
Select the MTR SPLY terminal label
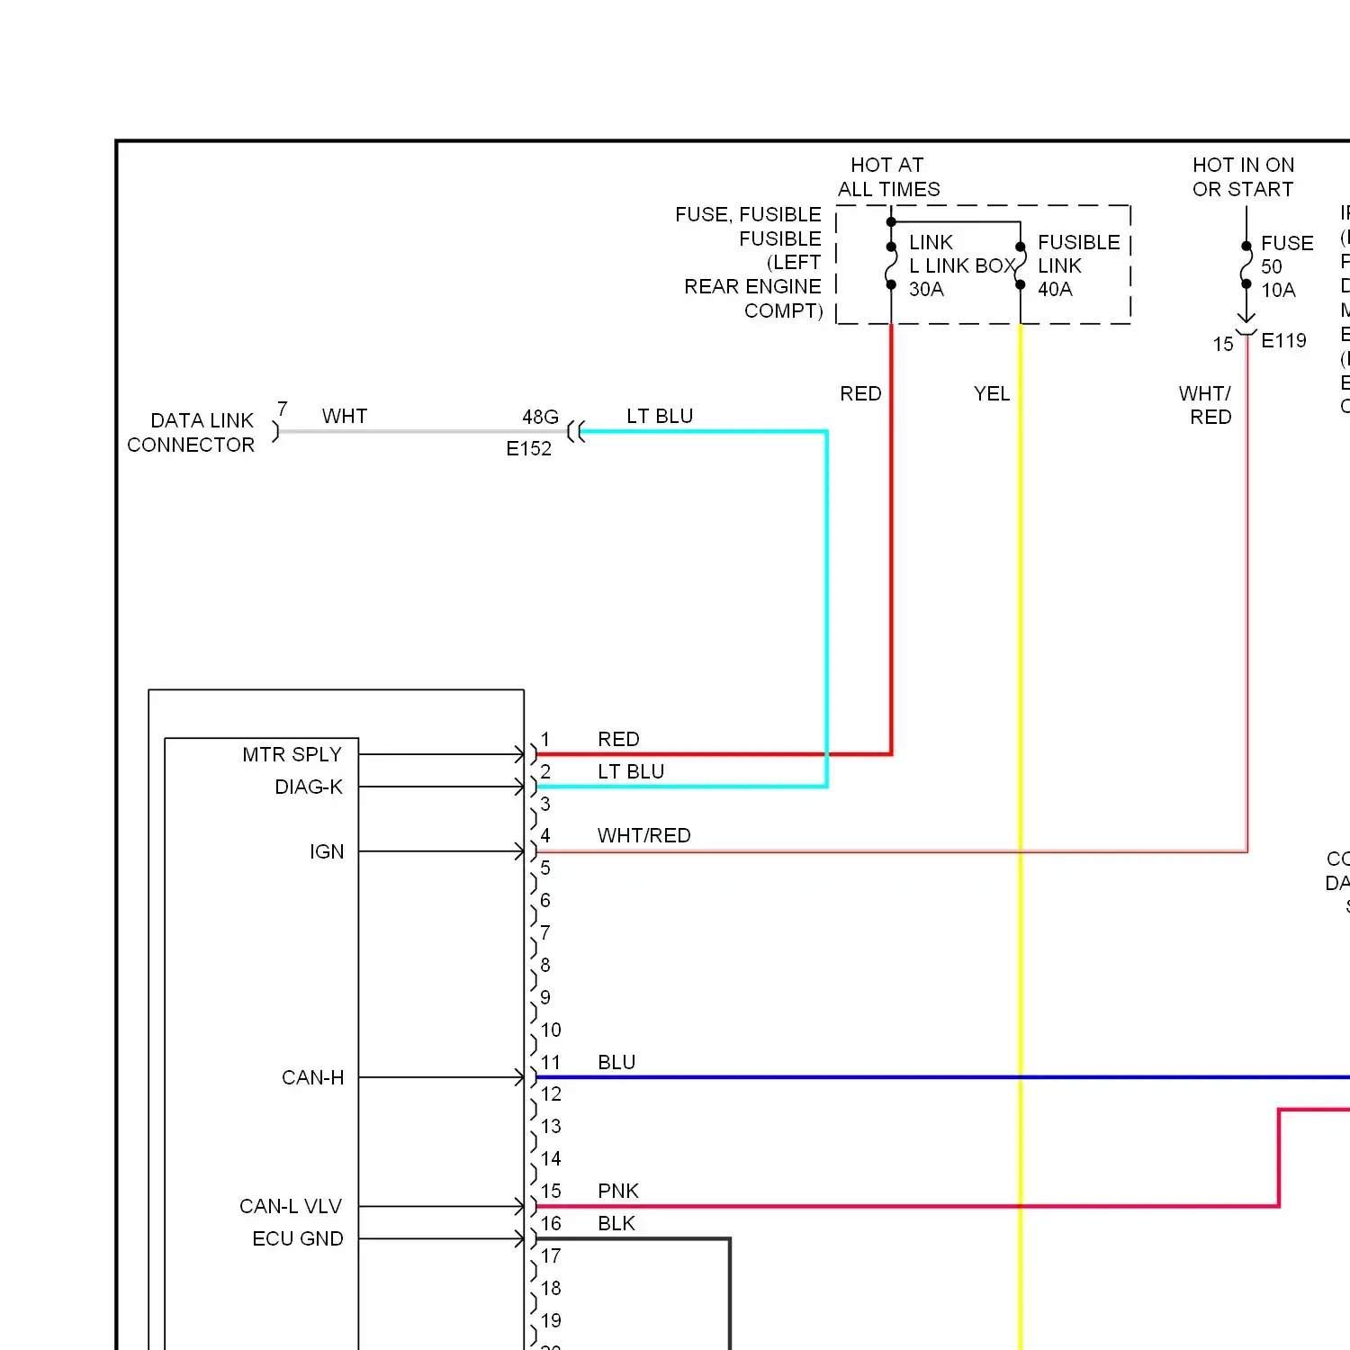pyautogui.click(x=292, y=754)
